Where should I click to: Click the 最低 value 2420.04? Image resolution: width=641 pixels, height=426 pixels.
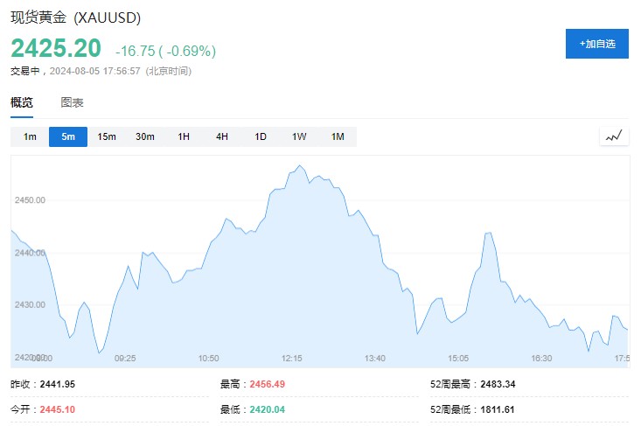[267, 409]
